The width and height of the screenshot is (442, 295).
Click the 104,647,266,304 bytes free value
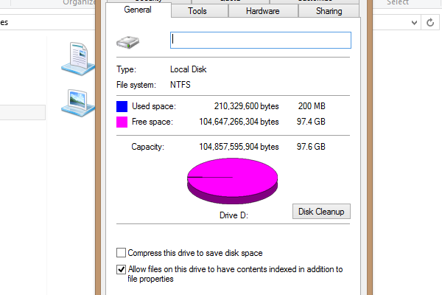point(239,122)
